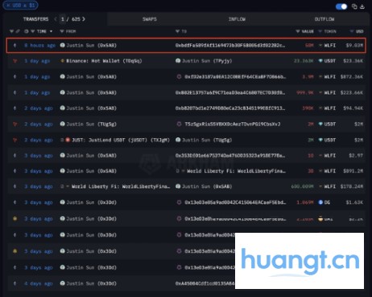Switch to the SWAPS tab
This screenshot has height=297, width=372.
[x=150, y=19]
